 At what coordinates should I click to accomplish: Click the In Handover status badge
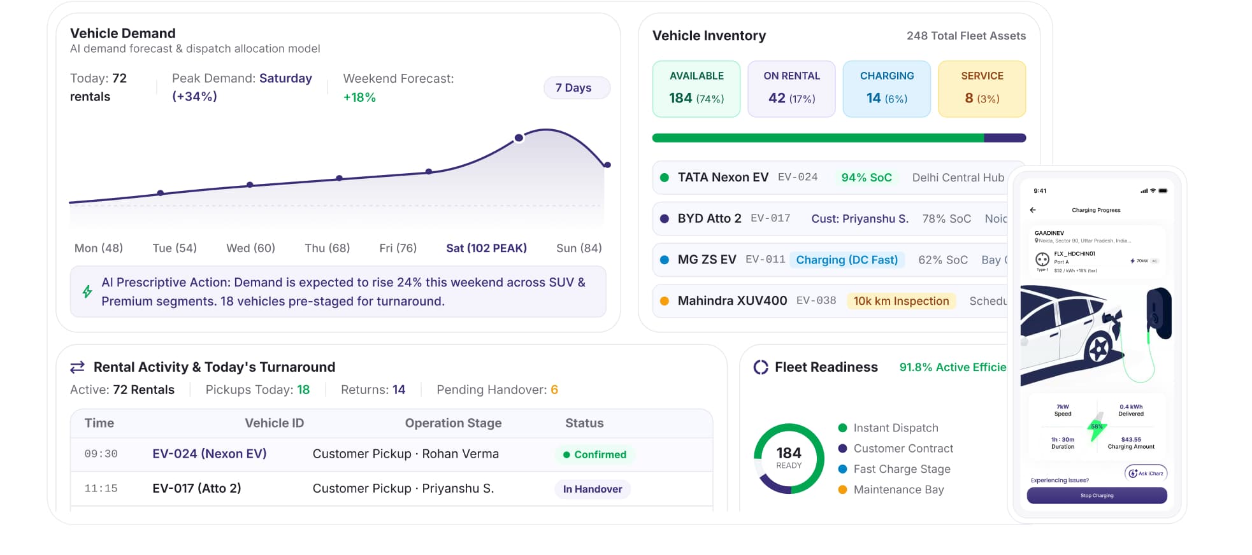tap(593, 489)
